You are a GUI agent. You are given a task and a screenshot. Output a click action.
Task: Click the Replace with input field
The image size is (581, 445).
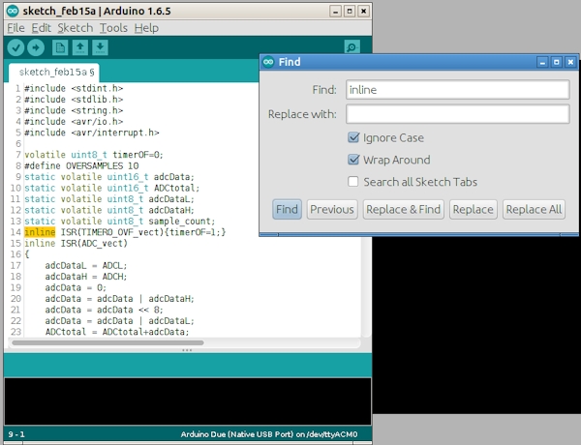tap(458, 114)
